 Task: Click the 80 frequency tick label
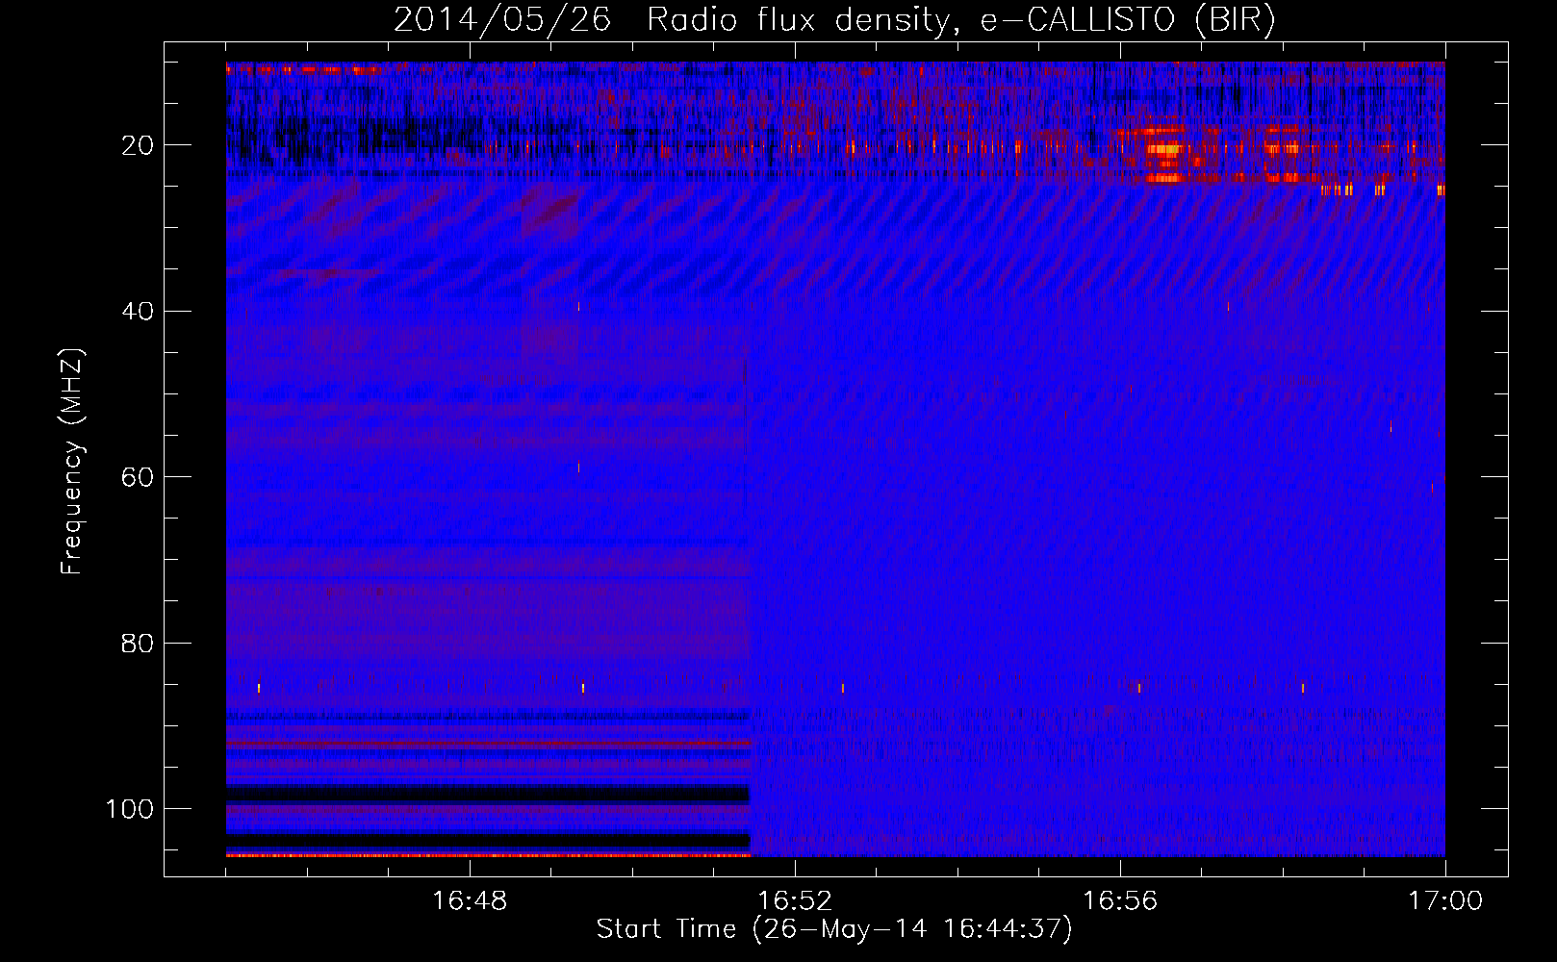click(139, 644)
